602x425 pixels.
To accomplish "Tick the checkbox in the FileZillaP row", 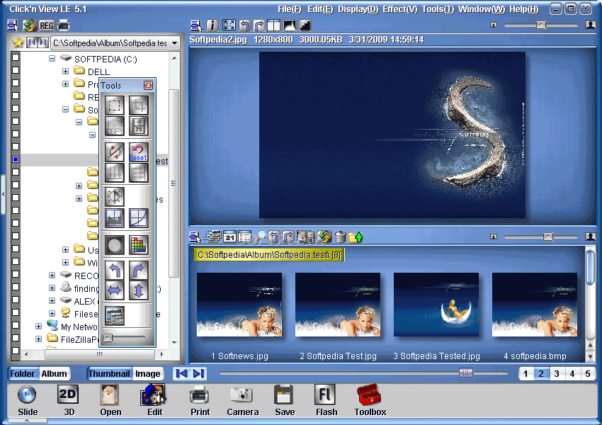I will click(x=16, y=338).
